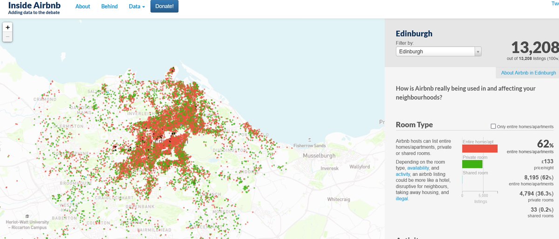Open the About page
This screenshot has height=239, width=559.
coord(83,7)
